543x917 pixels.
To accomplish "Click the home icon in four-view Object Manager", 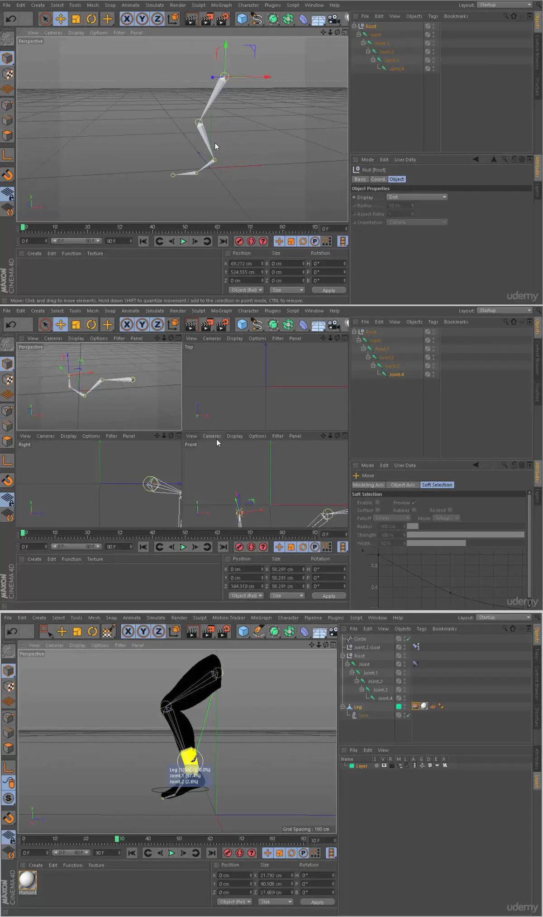I will pyautogui.click(x=514, y=322).
